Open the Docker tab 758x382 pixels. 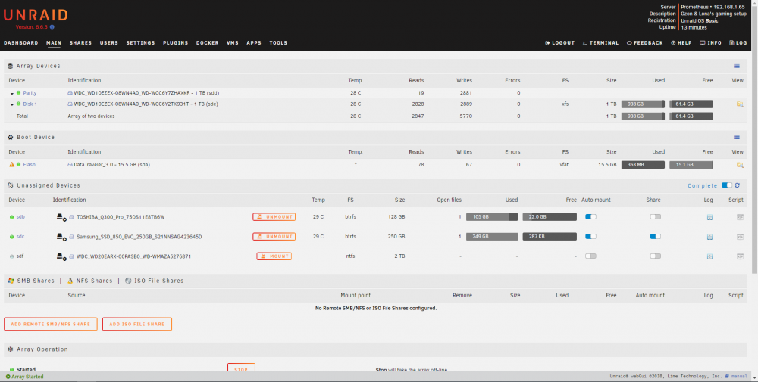[208, 43]
